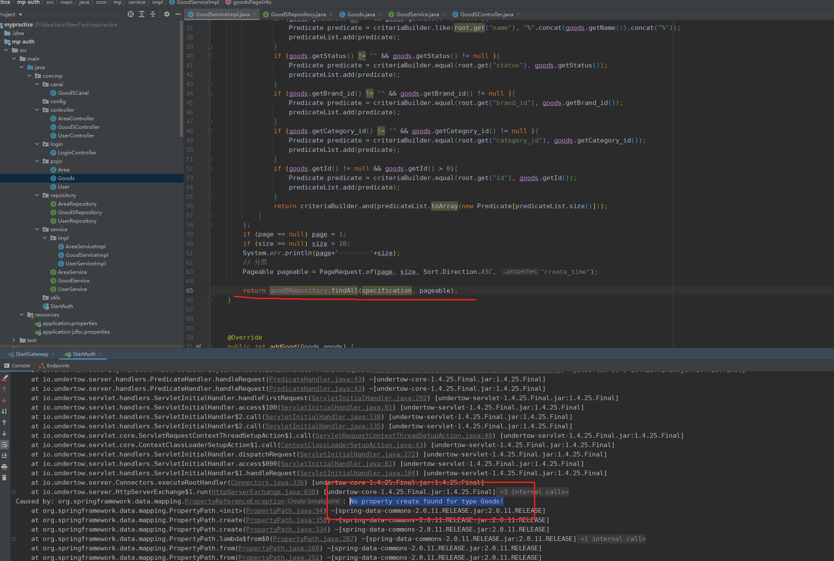Click the red up arrow in console toolbar
This screenshot has width=834, height=561.
click(x=4, y=389)
